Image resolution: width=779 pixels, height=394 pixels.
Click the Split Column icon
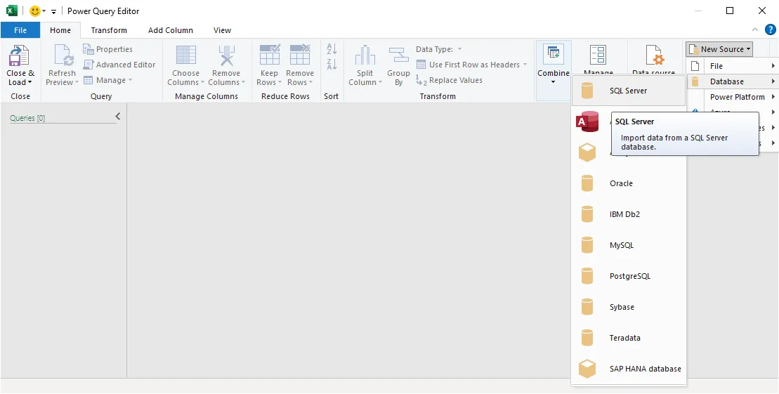tap(365, 56)
